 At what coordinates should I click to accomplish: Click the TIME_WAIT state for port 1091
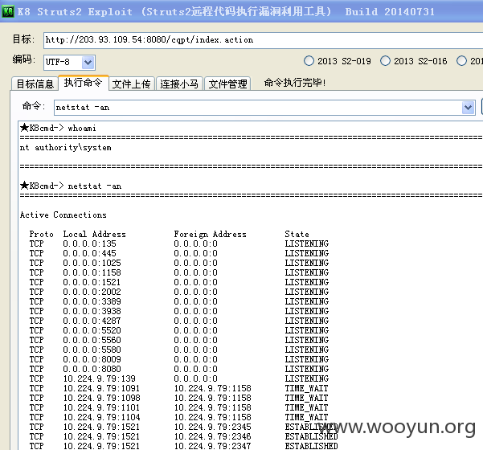pos(306,388)
